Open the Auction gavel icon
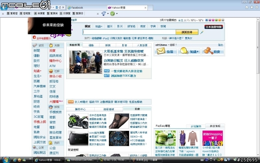260x163 pixels. [208, 51]
